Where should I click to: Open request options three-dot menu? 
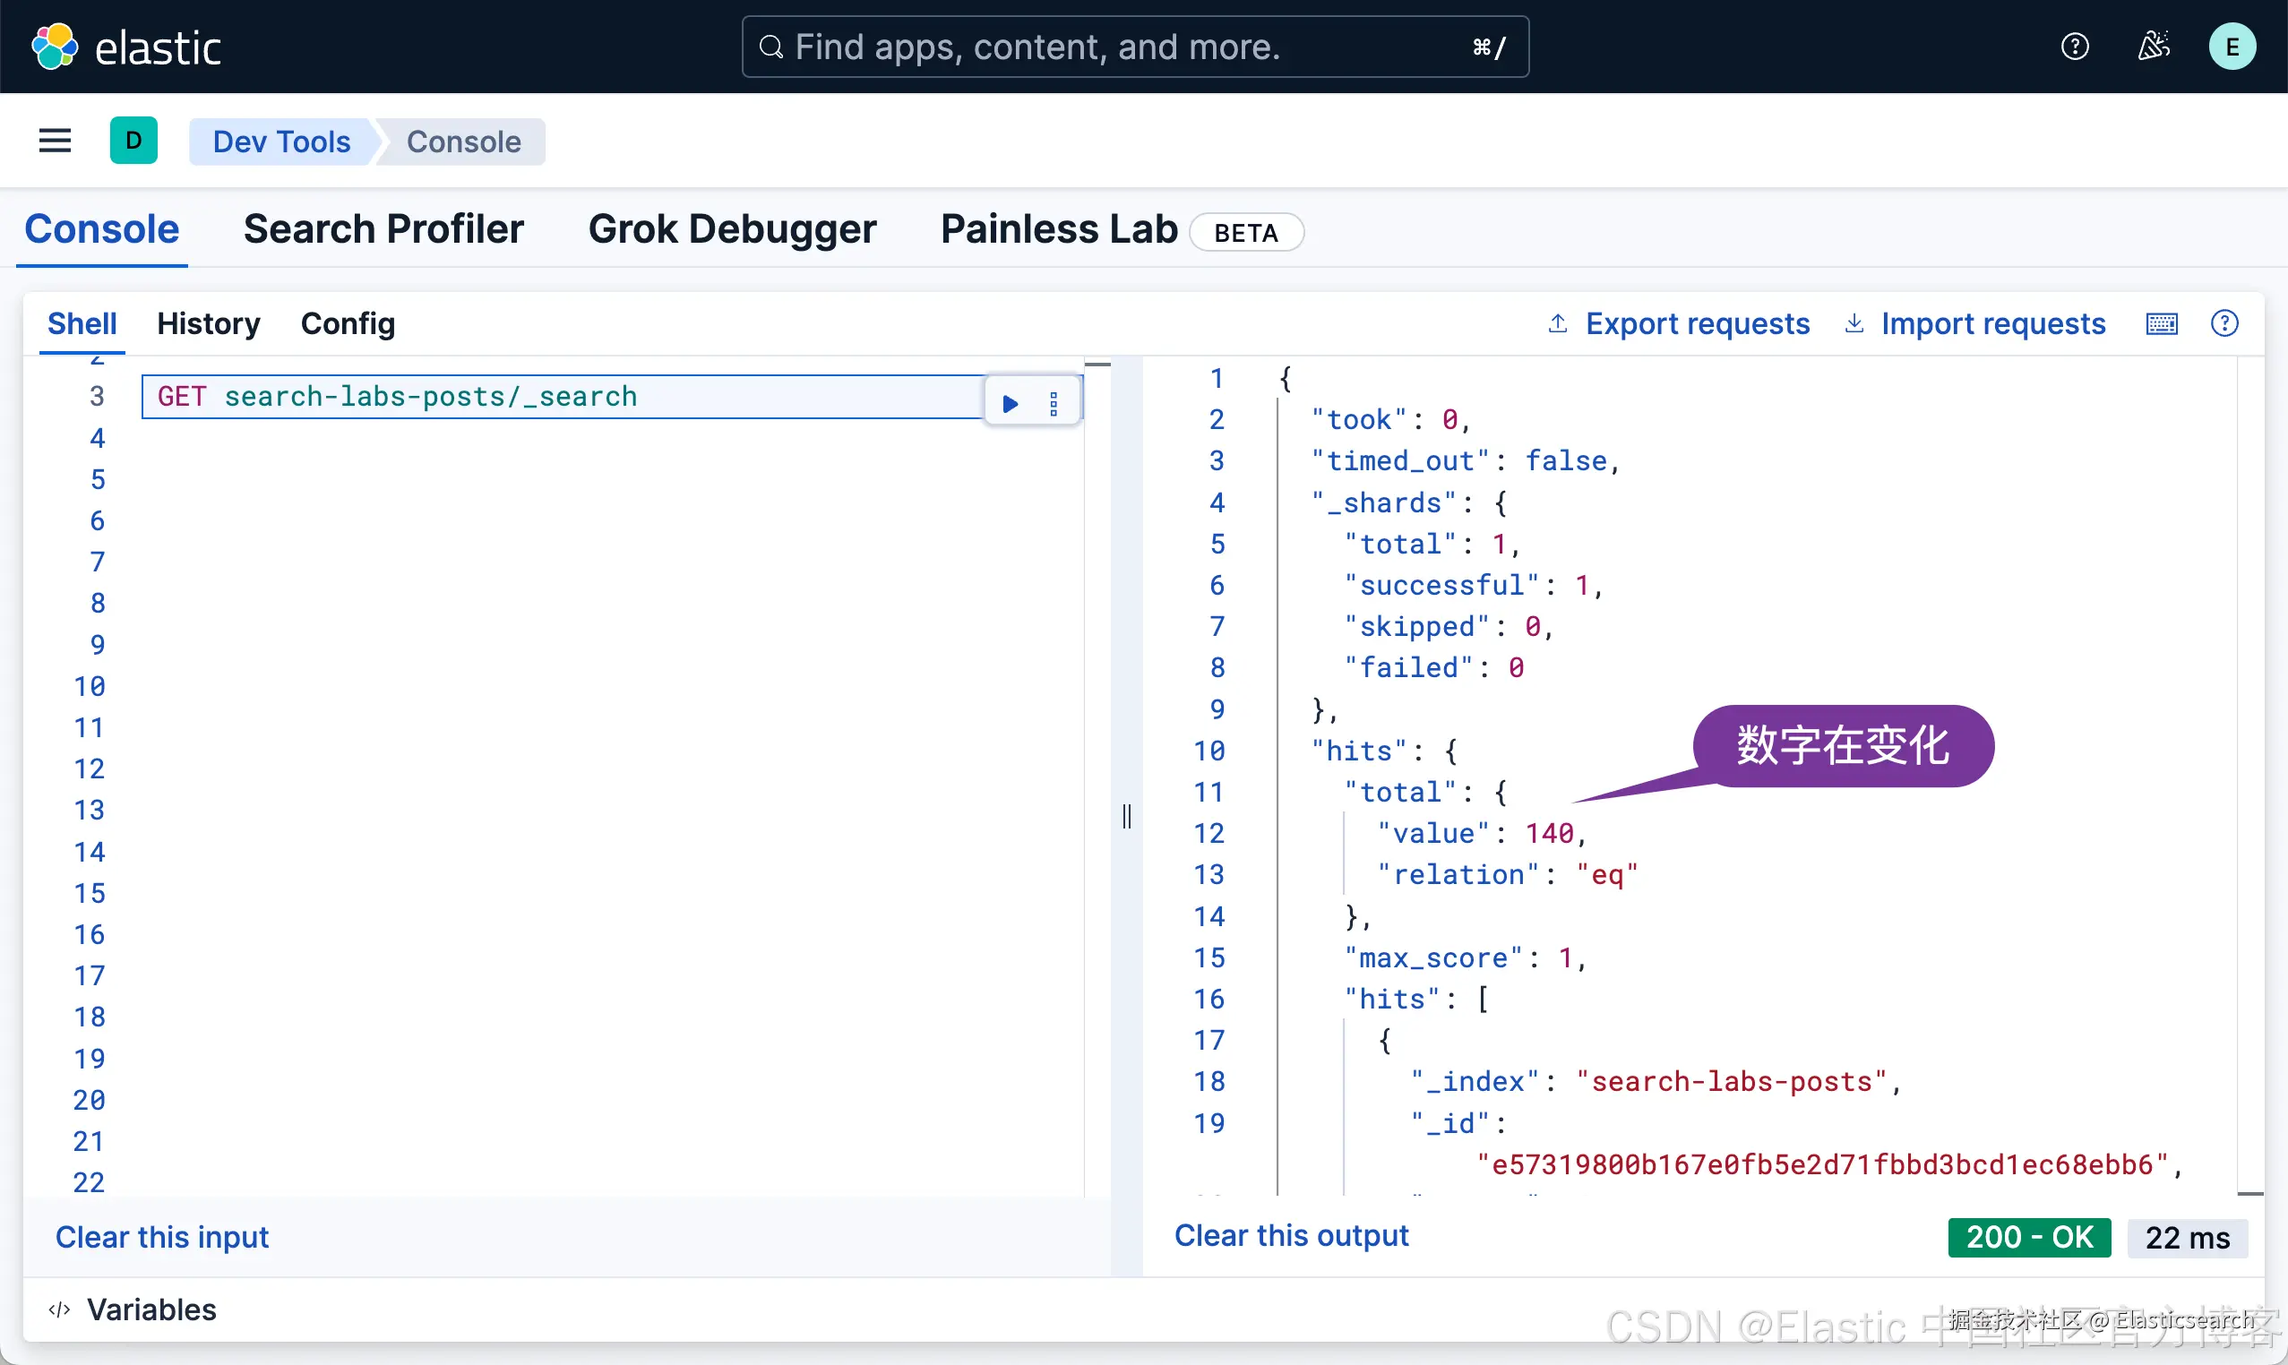(x=1054, y=403)
